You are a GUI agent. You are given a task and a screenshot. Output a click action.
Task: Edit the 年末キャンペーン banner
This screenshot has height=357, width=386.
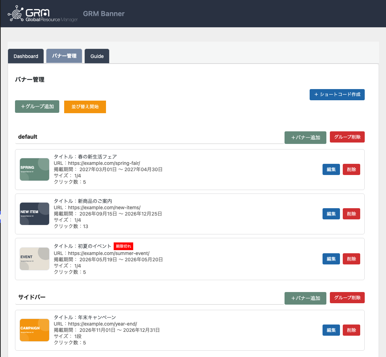pyautogui.click(x=331, y=330)
